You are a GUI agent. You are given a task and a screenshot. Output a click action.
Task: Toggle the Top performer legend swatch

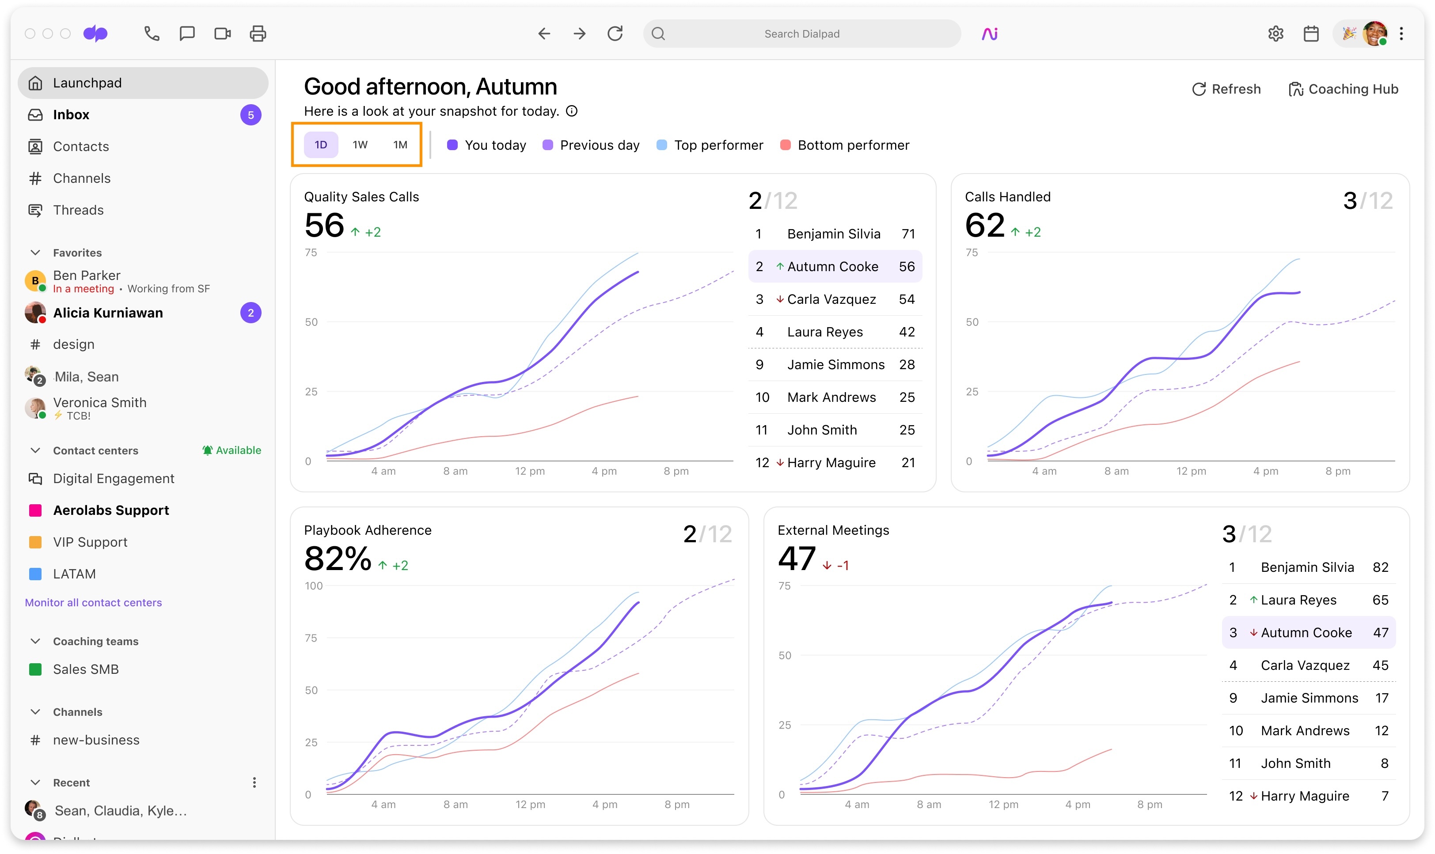pyautogui.click(x=662, y=145)
